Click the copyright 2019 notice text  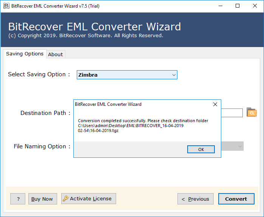click(86, 35)
